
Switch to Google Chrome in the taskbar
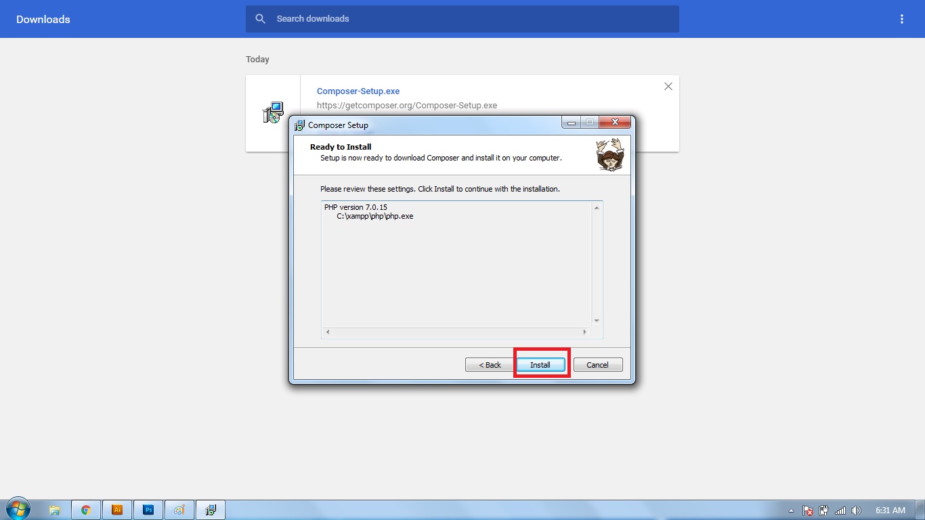(x=86, y=510)
